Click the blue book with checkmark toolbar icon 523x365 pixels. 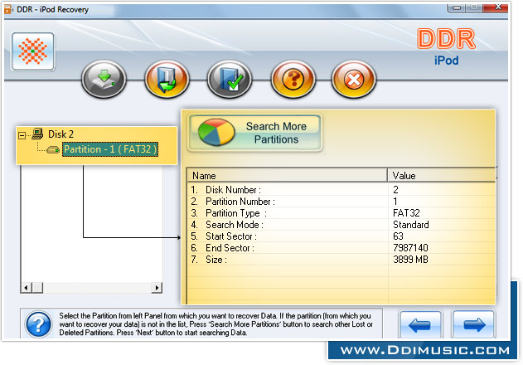(230, 80)
